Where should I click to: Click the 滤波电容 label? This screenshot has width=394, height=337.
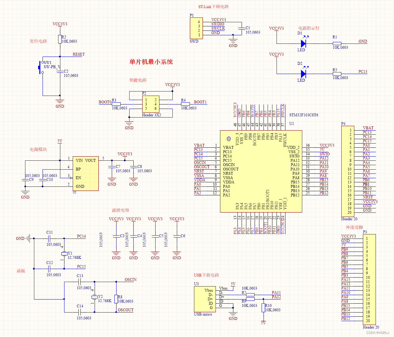point(120,210)
